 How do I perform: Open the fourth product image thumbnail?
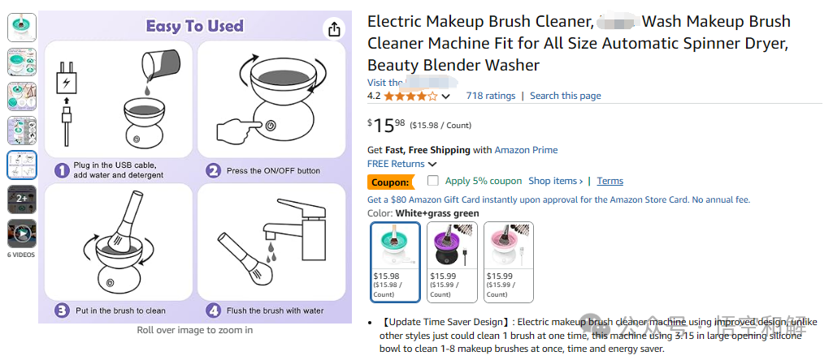pos(22,131)
